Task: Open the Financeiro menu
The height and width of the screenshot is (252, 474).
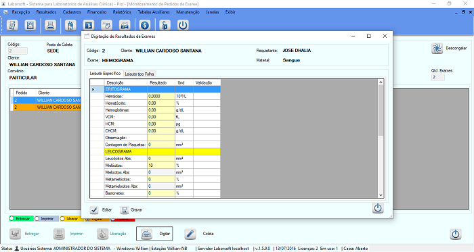Action: click(x=97, y=12)
